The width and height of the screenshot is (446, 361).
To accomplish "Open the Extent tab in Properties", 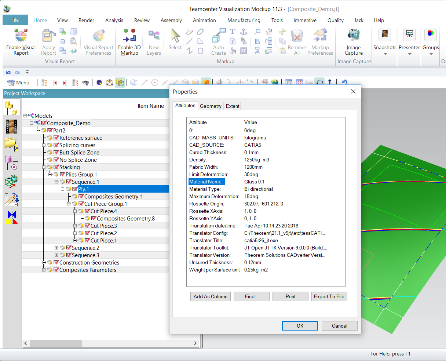I will 233,106.
